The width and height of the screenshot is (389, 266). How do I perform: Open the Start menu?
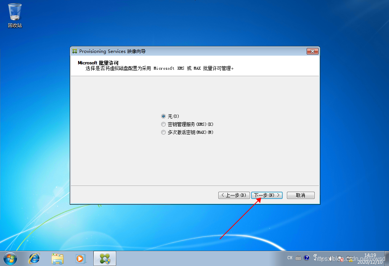point(10,258)
